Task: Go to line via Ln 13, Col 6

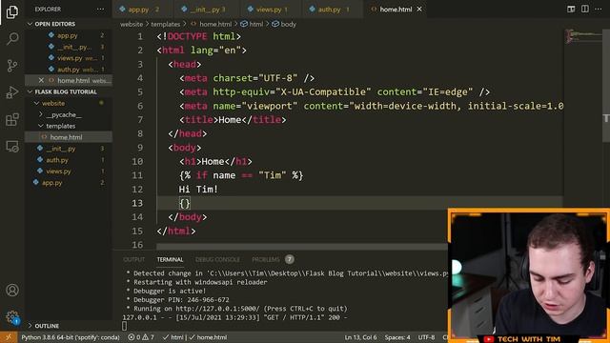Action: [360, 337]
